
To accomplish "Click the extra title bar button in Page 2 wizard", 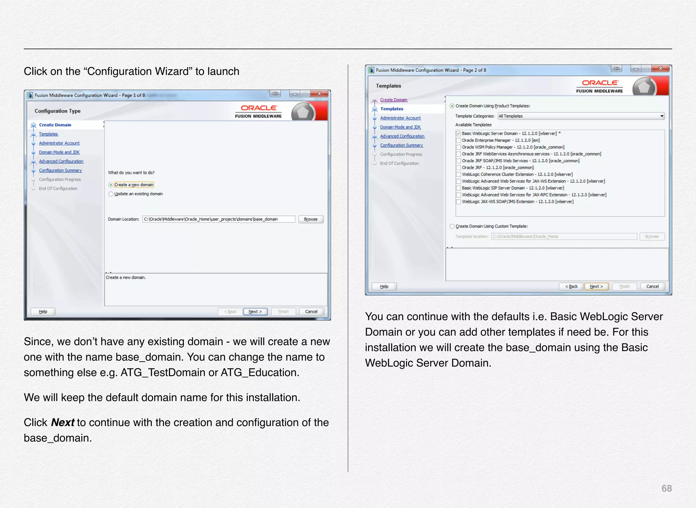I will (x=616, y=69).
